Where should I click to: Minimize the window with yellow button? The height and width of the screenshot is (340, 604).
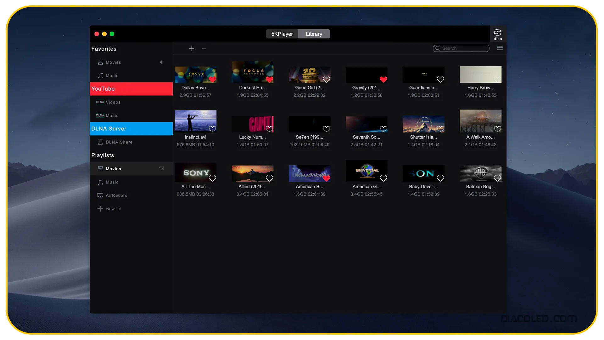click(104, 34)
